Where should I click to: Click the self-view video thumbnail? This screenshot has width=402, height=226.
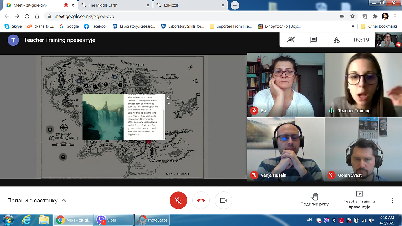point(388,40)
